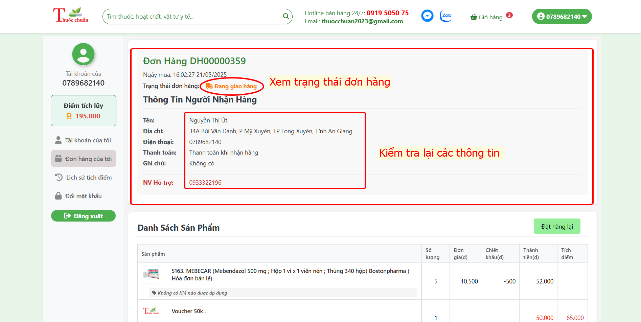Click the user icon inside the green account button

(541, 16)
